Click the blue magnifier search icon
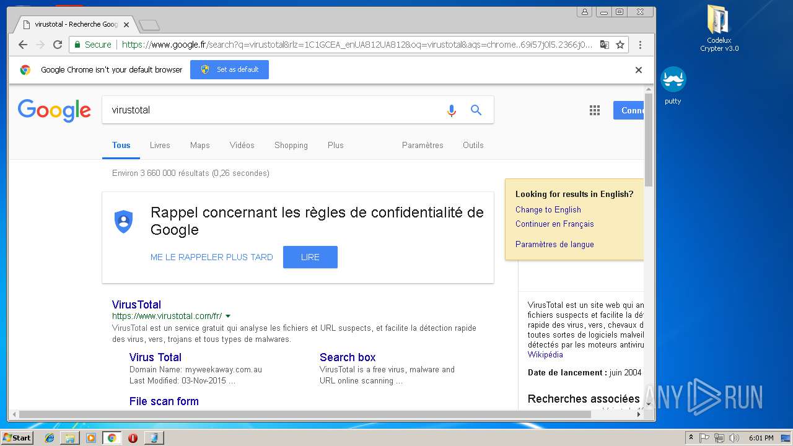The width and height of the screenshot is (793, 446). point(476,110)
